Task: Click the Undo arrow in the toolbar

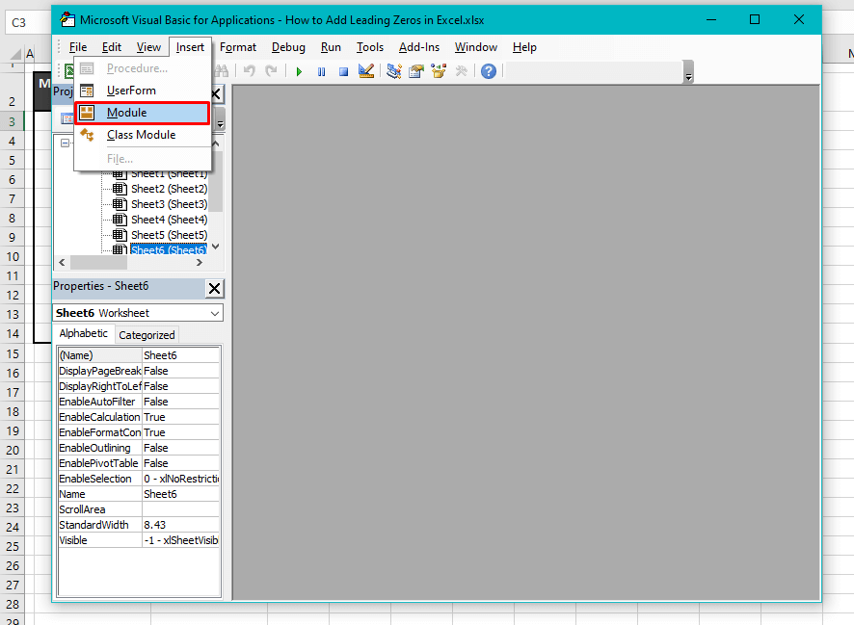Action: point(248,70)
